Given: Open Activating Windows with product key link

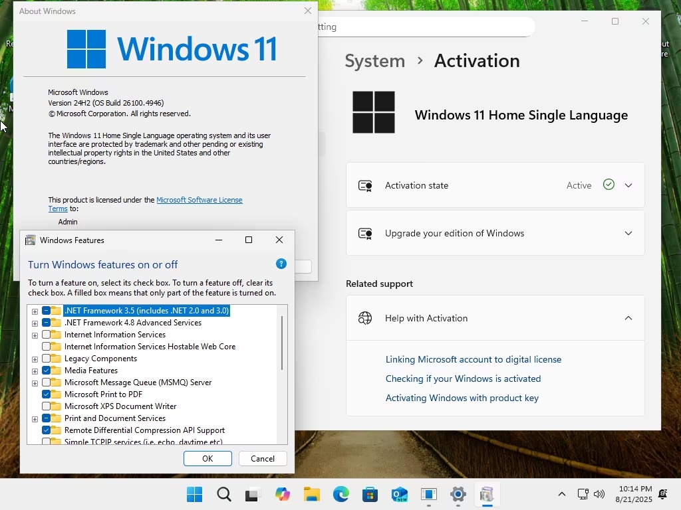Looking at the screenshot, I should (x=462, y=398).
